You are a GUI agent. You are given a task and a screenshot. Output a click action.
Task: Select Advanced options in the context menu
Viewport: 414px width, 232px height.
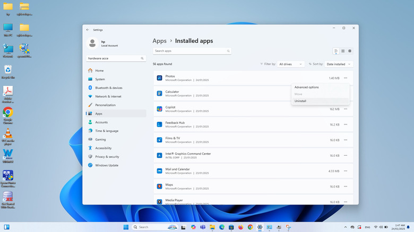[307, 87]
